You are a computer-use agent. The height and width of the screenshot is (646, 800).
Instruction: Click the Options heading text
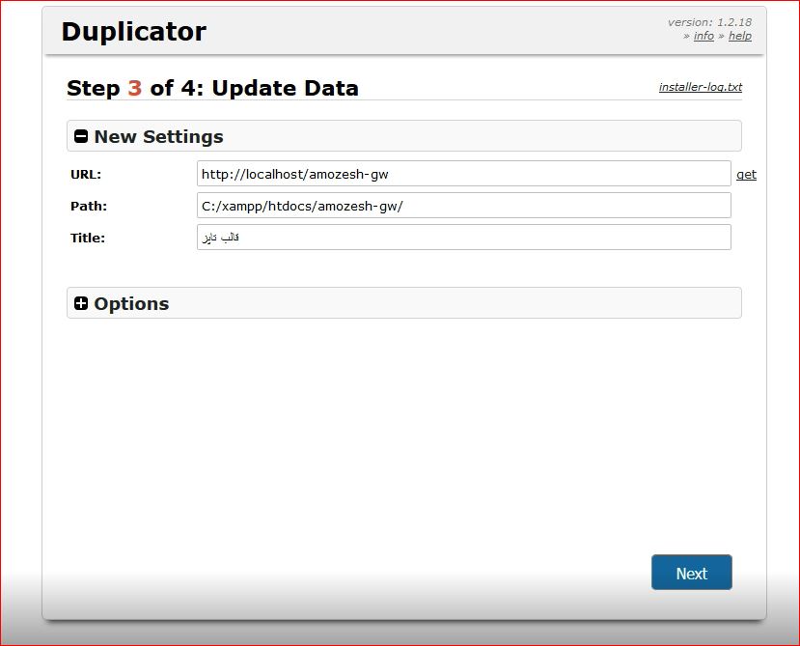pos(131,304)
